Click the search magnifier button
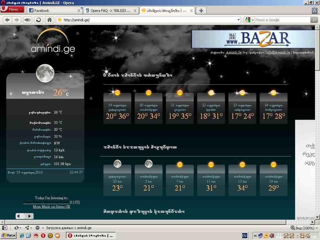This screenshot has height=240, width=320. pyautogui.click(x=314, y=20)
